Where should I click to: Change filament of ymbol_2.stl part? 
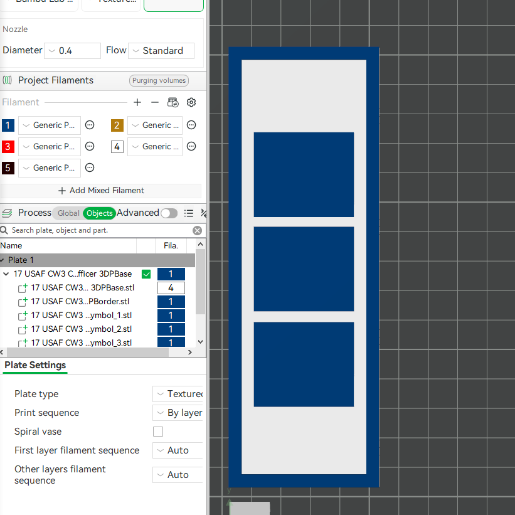[171, 329]
